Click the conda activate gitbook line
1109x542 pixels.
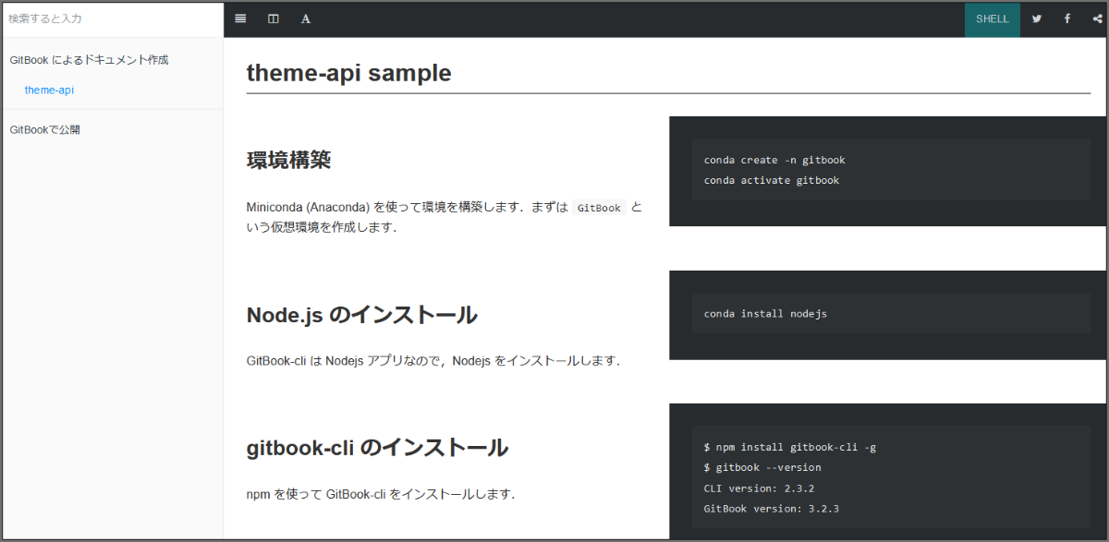pos(772,180)
